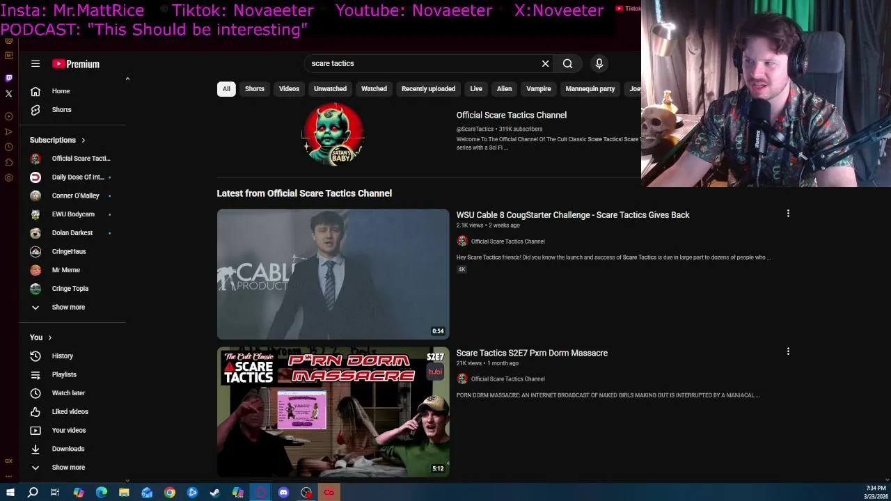This screenshot has width=891, height=501.
Task: Open Scare Tactics S2E7 Pxrn Dorm Massacre title
Action: (x=532, y=353)
